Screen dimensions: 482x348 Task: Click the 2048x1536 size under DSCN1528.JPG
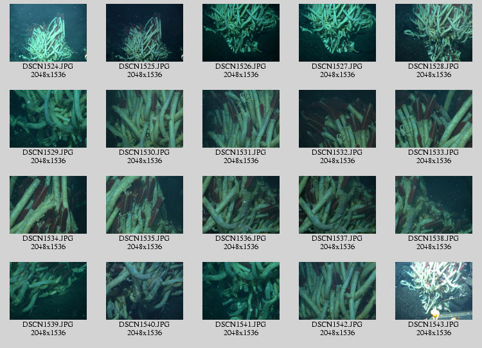coord(434,74)
